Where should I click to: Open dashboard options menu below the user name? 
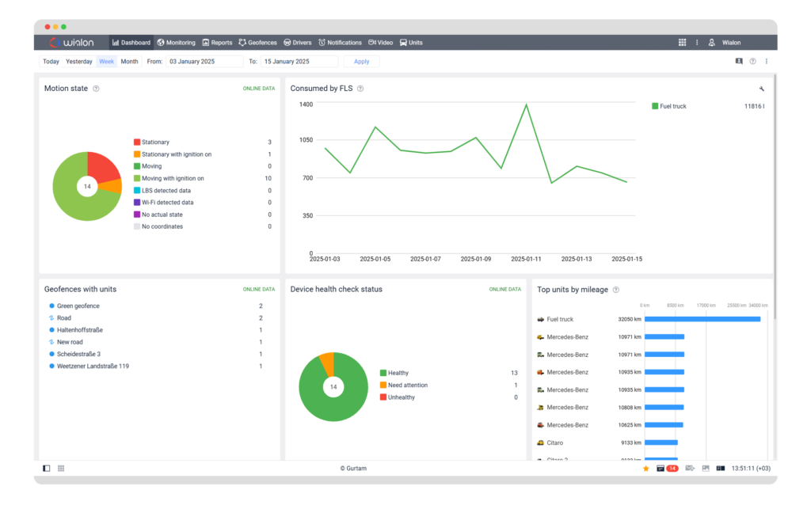point(766,62)
